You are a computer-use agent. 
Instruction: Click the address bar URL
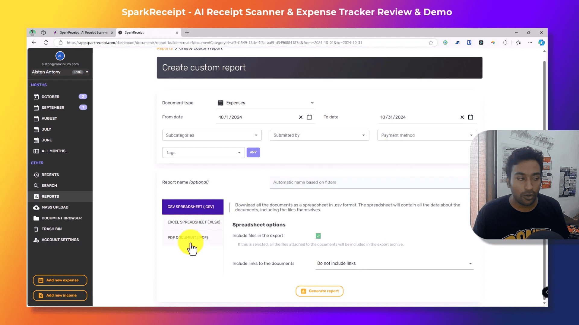coord(214,42)
